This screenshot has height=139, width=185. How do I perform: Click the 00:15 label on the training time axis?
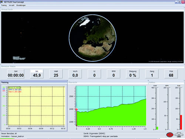tap(63, 128)
